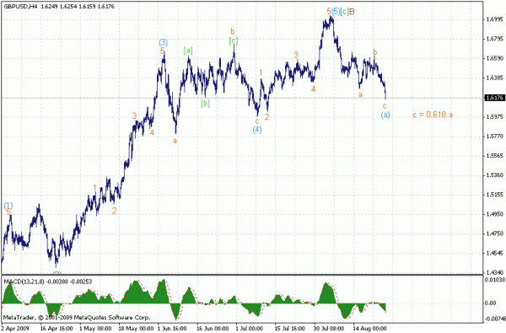Click the 0.00 MACD zero level label
Screen dimensions: 506x333
[x=491, y=303]
